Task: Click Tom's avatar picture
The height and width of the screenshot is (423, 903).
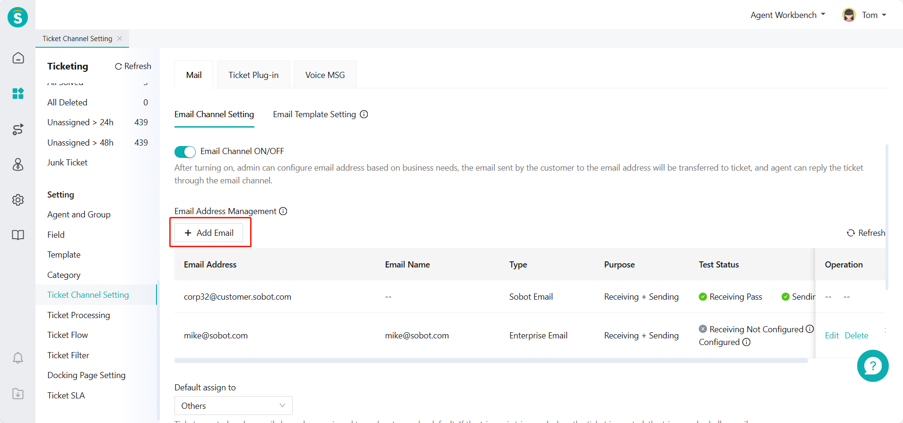Action: coord(849,15)
